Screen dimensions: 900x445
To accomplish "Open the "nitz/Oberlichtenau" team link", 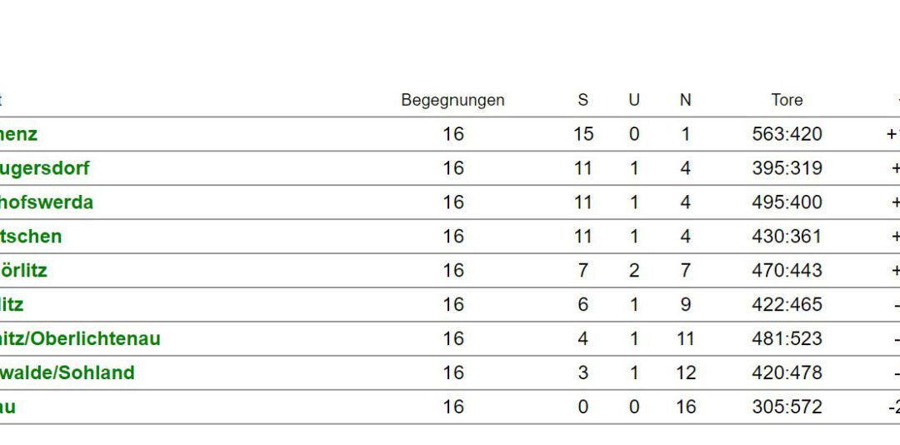I will [80, 339].
